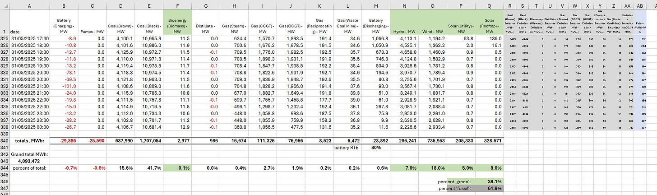Select column header F

tap(177, 5)
